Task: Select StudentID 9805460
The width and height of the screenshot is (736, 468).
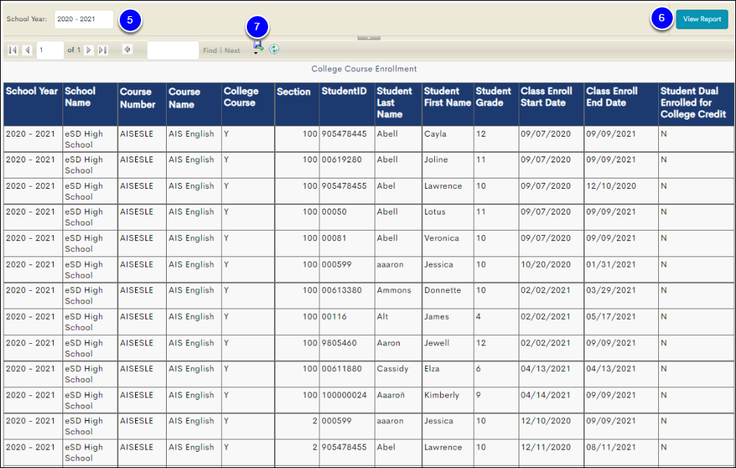Action: (339, 342)
